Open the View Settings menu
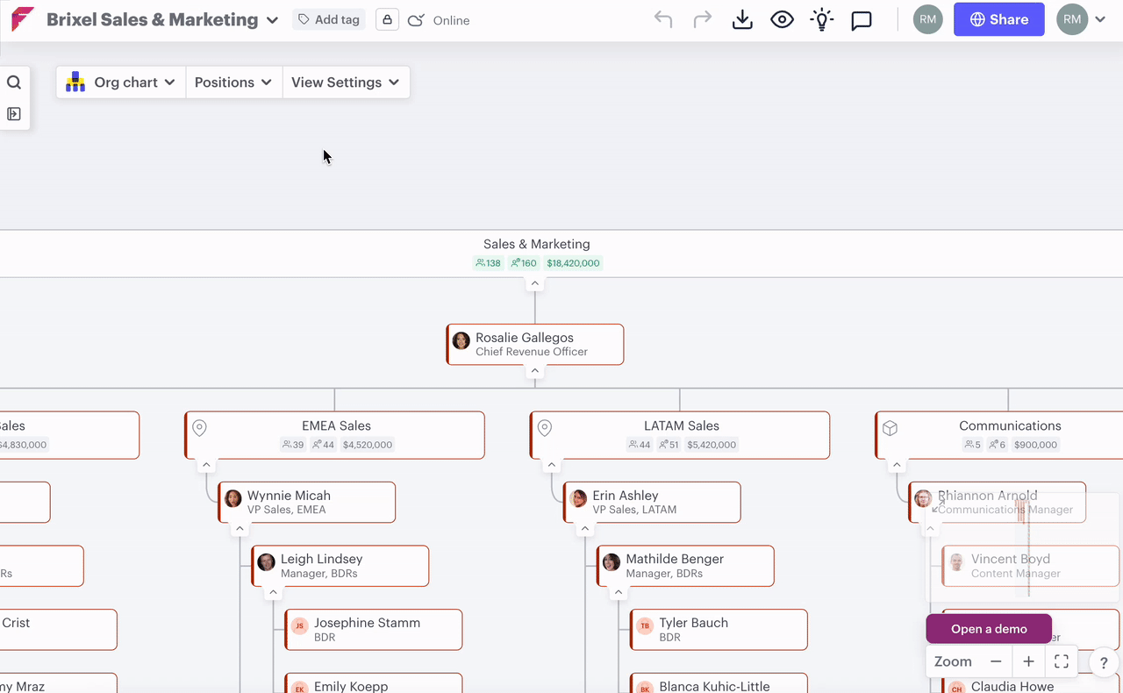This screenshot has height=693, width=1123. point(346,82)
